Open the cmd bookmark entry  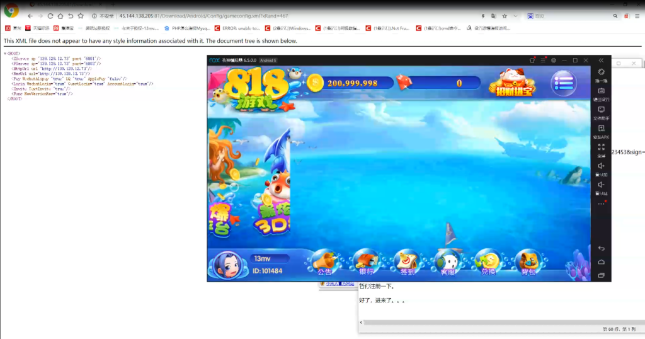pyautogui.click(x=438, y=28)
